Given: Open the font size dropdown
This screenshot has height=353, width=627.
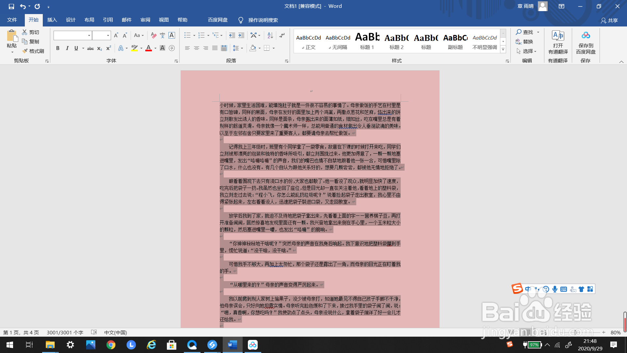Looking at the screenshot, I should coord(108,35).
